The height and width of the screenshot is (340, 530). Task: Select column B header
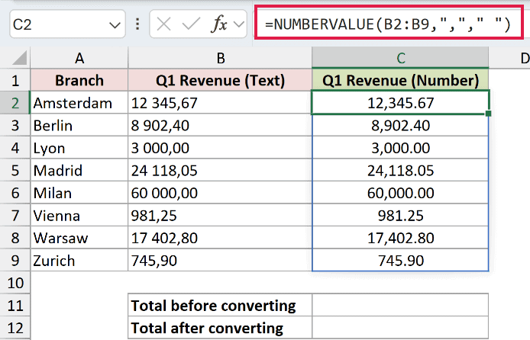[x=220, y=58]
